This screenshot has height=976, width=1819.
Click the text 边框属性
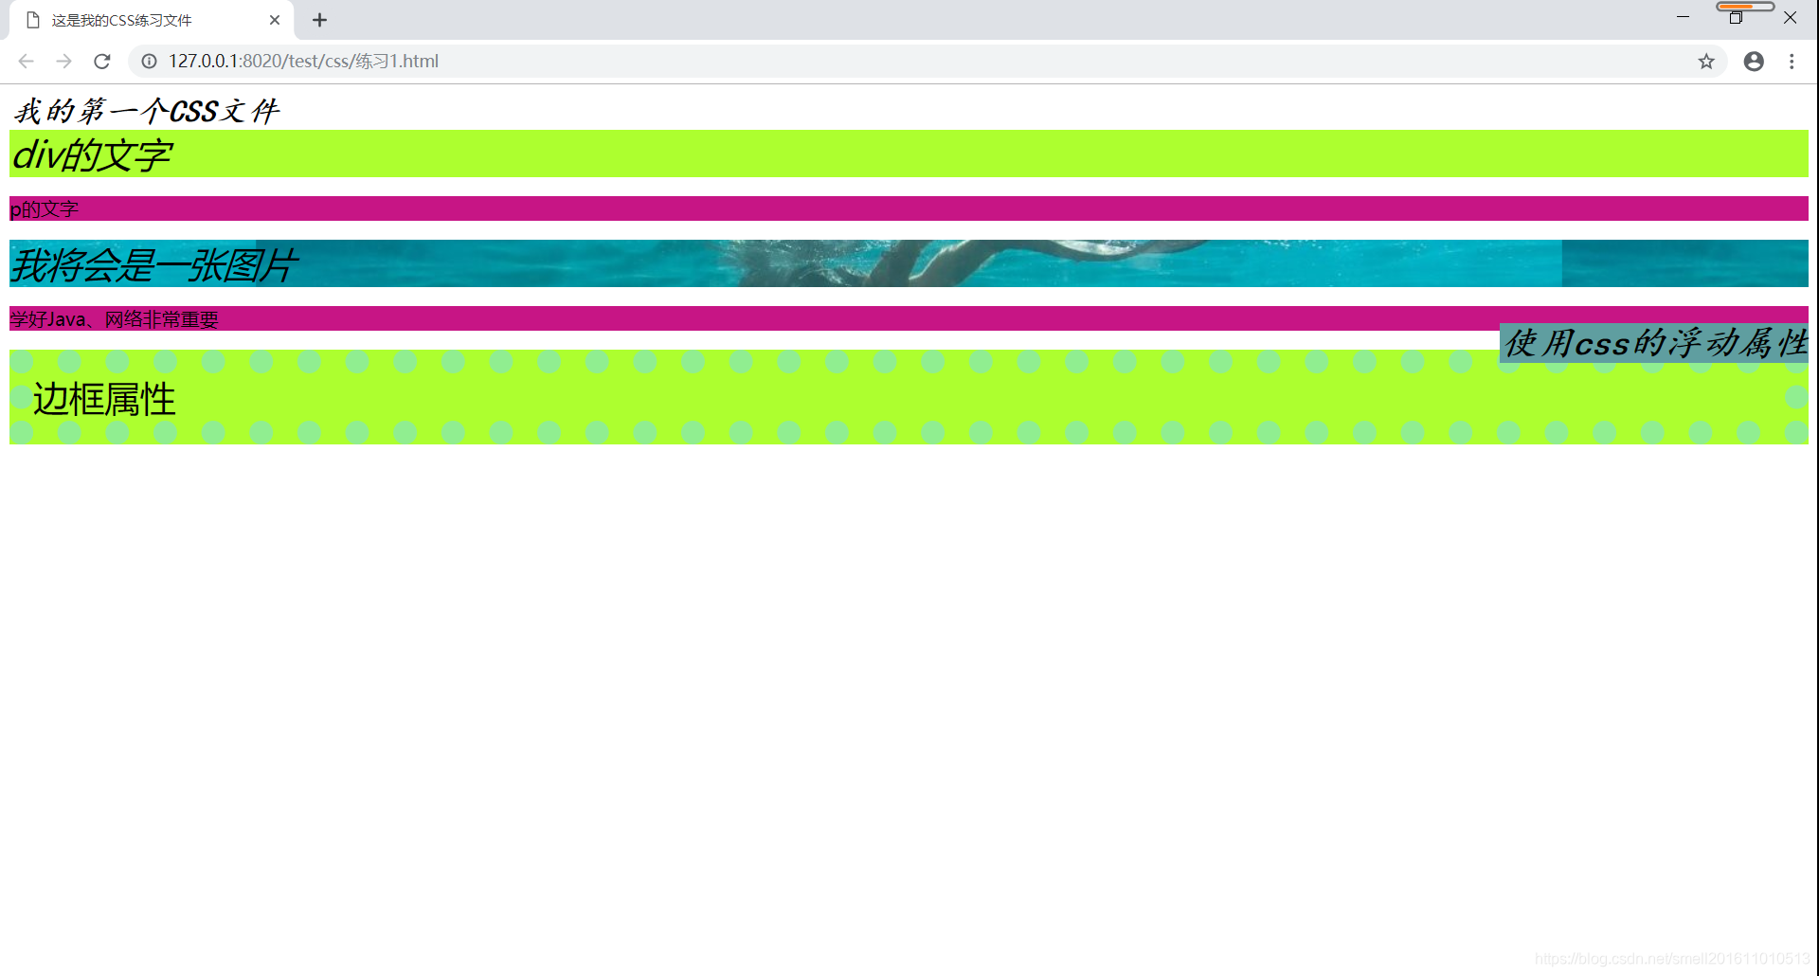coord(104,399)
